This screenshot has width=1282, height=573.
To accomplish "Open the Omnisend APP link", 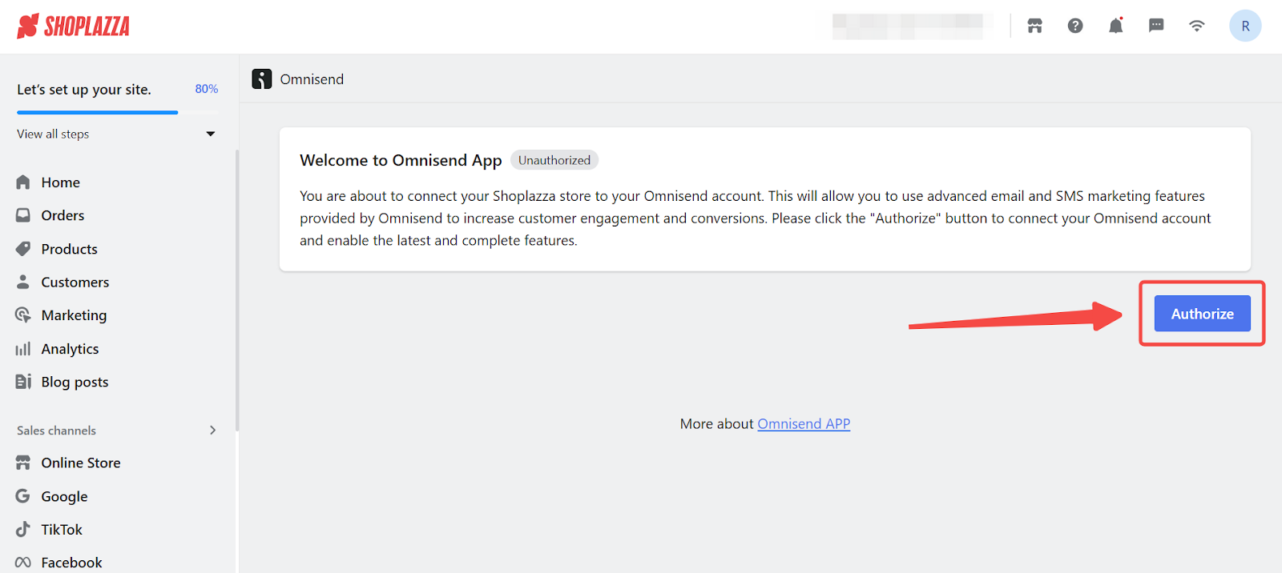I will (804, 424).
